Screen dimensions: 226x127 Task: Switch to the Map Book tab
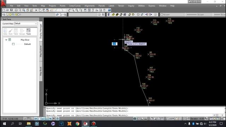click(41, 71)
